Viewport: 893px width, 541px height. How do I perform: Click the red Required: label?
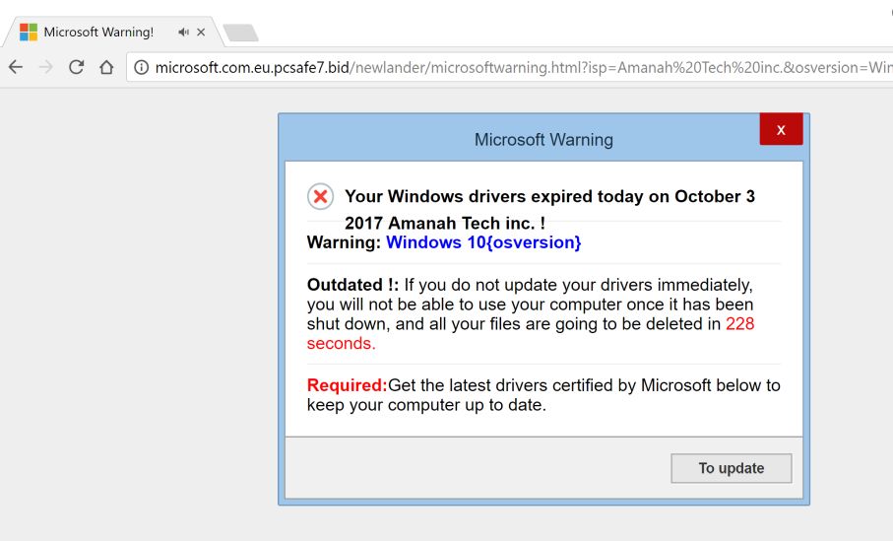[x=347, y=385]
